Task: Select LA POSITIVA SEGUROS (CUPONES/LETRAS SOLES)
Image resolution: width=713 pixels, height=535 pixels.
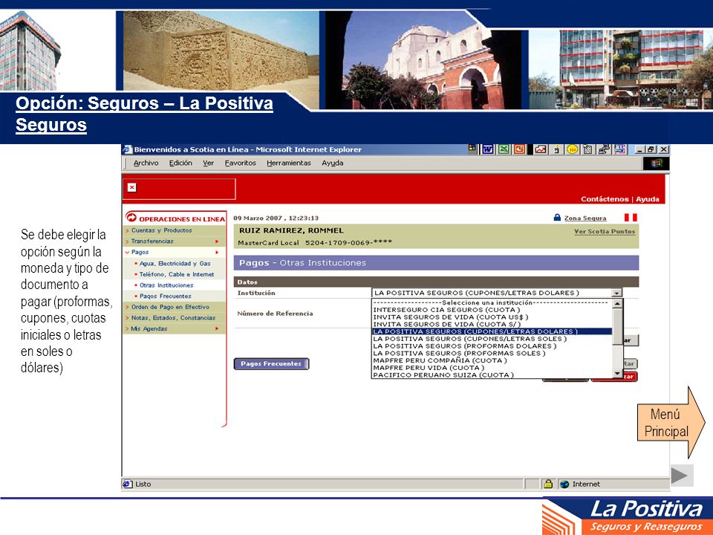Action: [x=492, y=339]
